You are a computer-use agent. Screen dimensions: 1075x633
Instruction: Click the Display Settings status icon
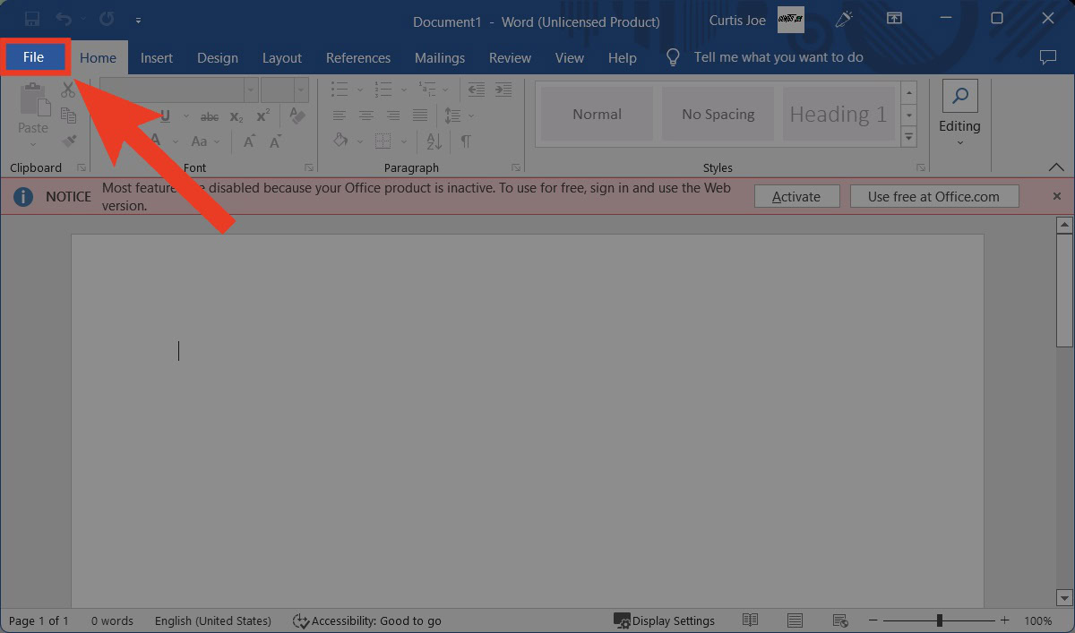622,620
